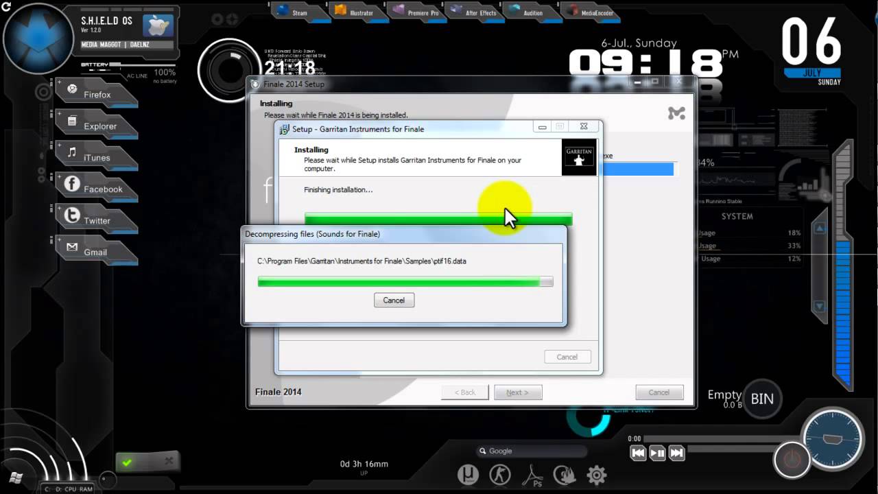This screenshot has width=878, height=494.
Task: Toggle play/pause in the music player
Action: coord(657,453)
